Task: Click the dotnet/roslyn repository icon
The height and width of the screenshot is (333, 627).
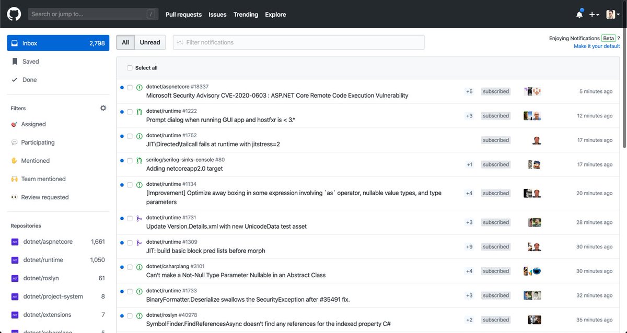Action: coord(15,278)
